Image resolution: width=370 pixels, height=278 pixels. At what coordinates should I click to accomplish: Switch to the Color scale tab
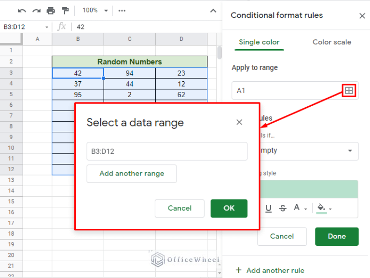pyautogui.click(x=332, y=42)
